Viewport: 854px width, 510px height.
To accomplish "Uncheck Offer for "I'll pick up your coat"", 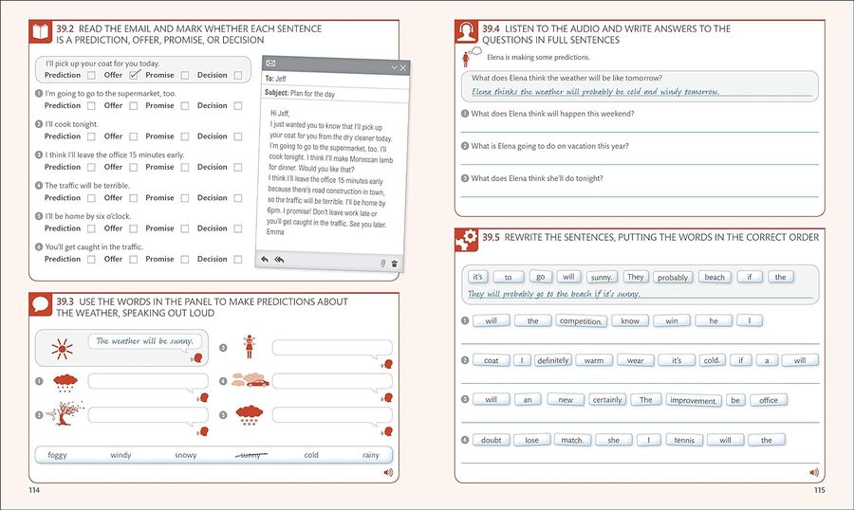I will (x=134, y=75).
